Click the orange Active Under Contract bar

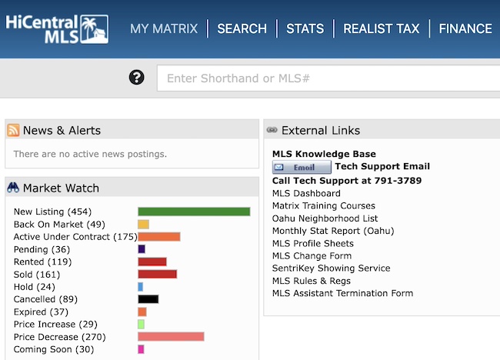[x=159, y=237]
